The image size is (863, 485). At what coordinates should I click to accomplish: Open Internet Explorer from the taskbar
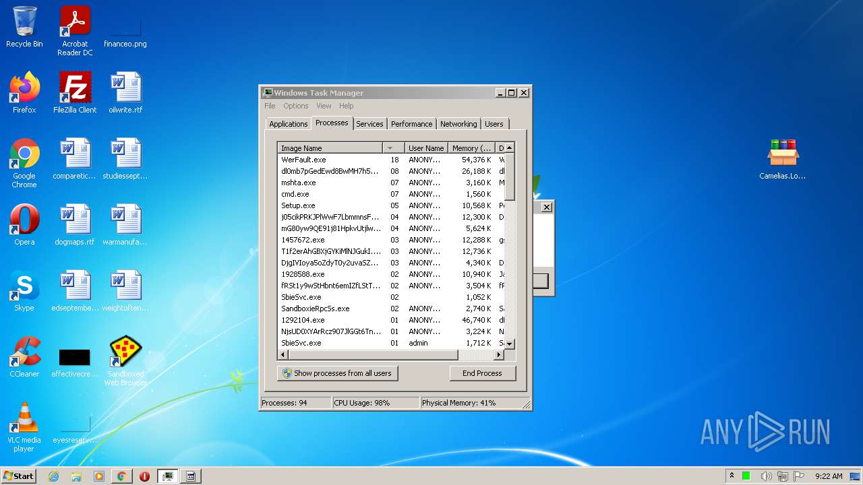coord(54,476)
